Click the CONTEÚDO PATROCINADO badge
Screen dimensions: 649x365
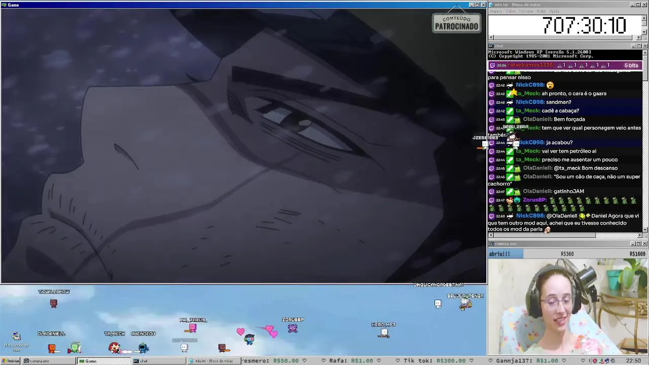pos(456,23)
